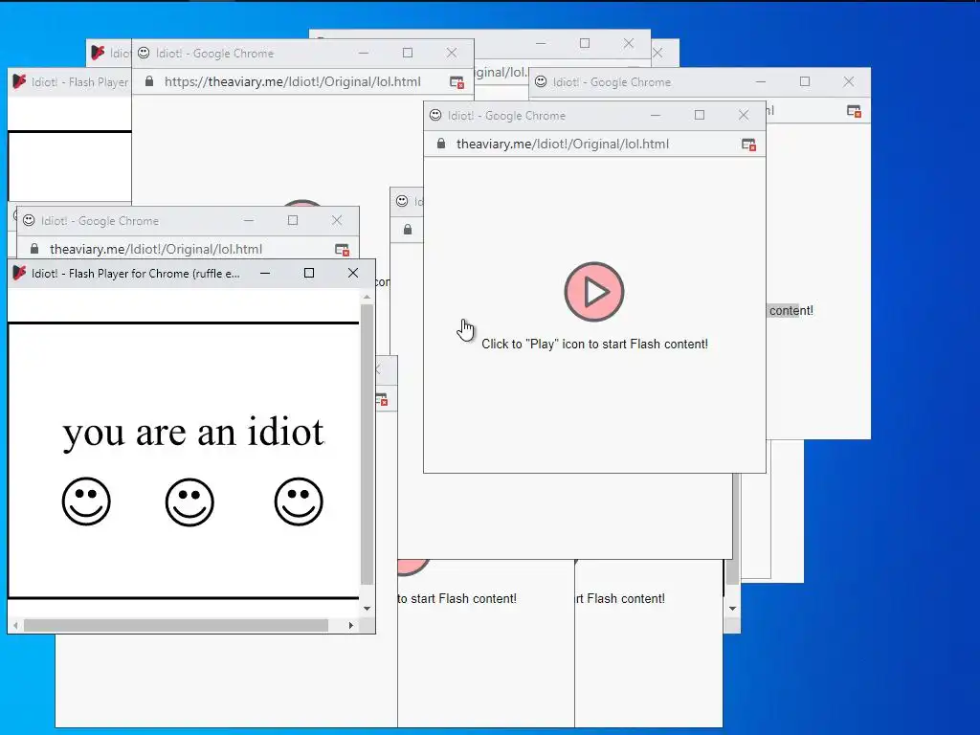Click lock icon in front Chrome window with Play button

pyautogui.click(x=441, y=144)
